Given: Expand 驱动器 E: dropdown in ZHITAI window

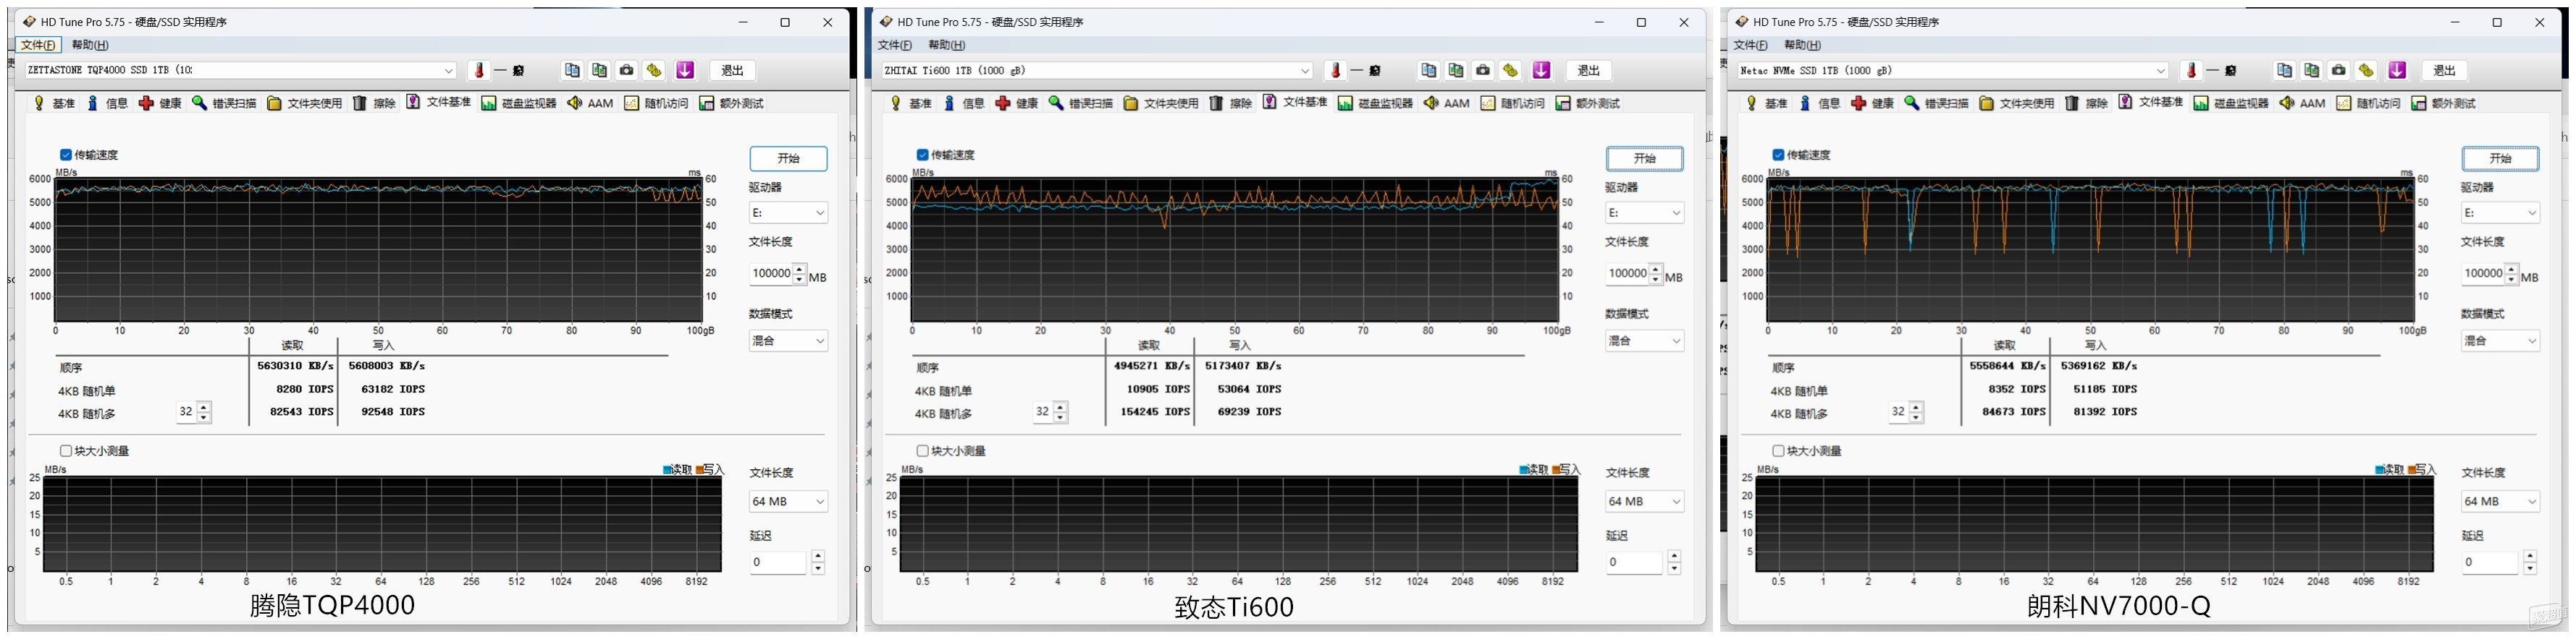Looking at the screenshot, I should click(1644, 213).
